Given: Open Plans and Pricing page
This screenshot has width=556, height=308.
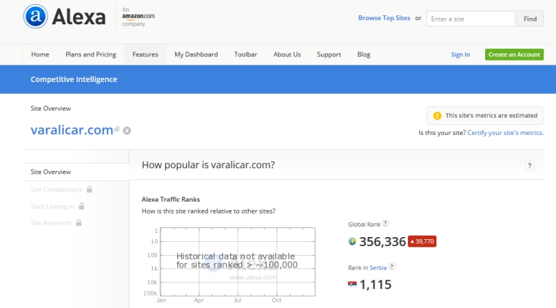Looking at the screenshot, I should point(91,54).
